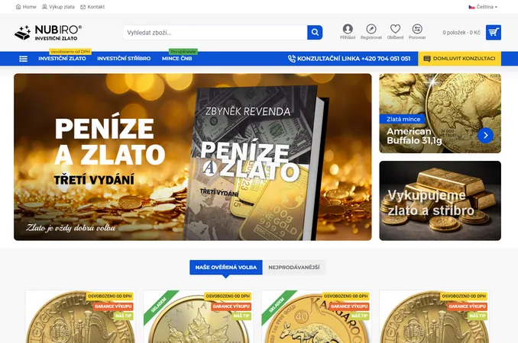Click the Registrovat icon

coord(371,31)
